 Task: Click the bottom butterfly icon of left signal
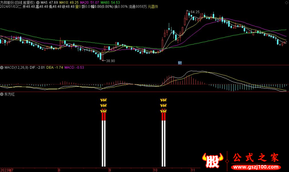(x=104, y=111)
